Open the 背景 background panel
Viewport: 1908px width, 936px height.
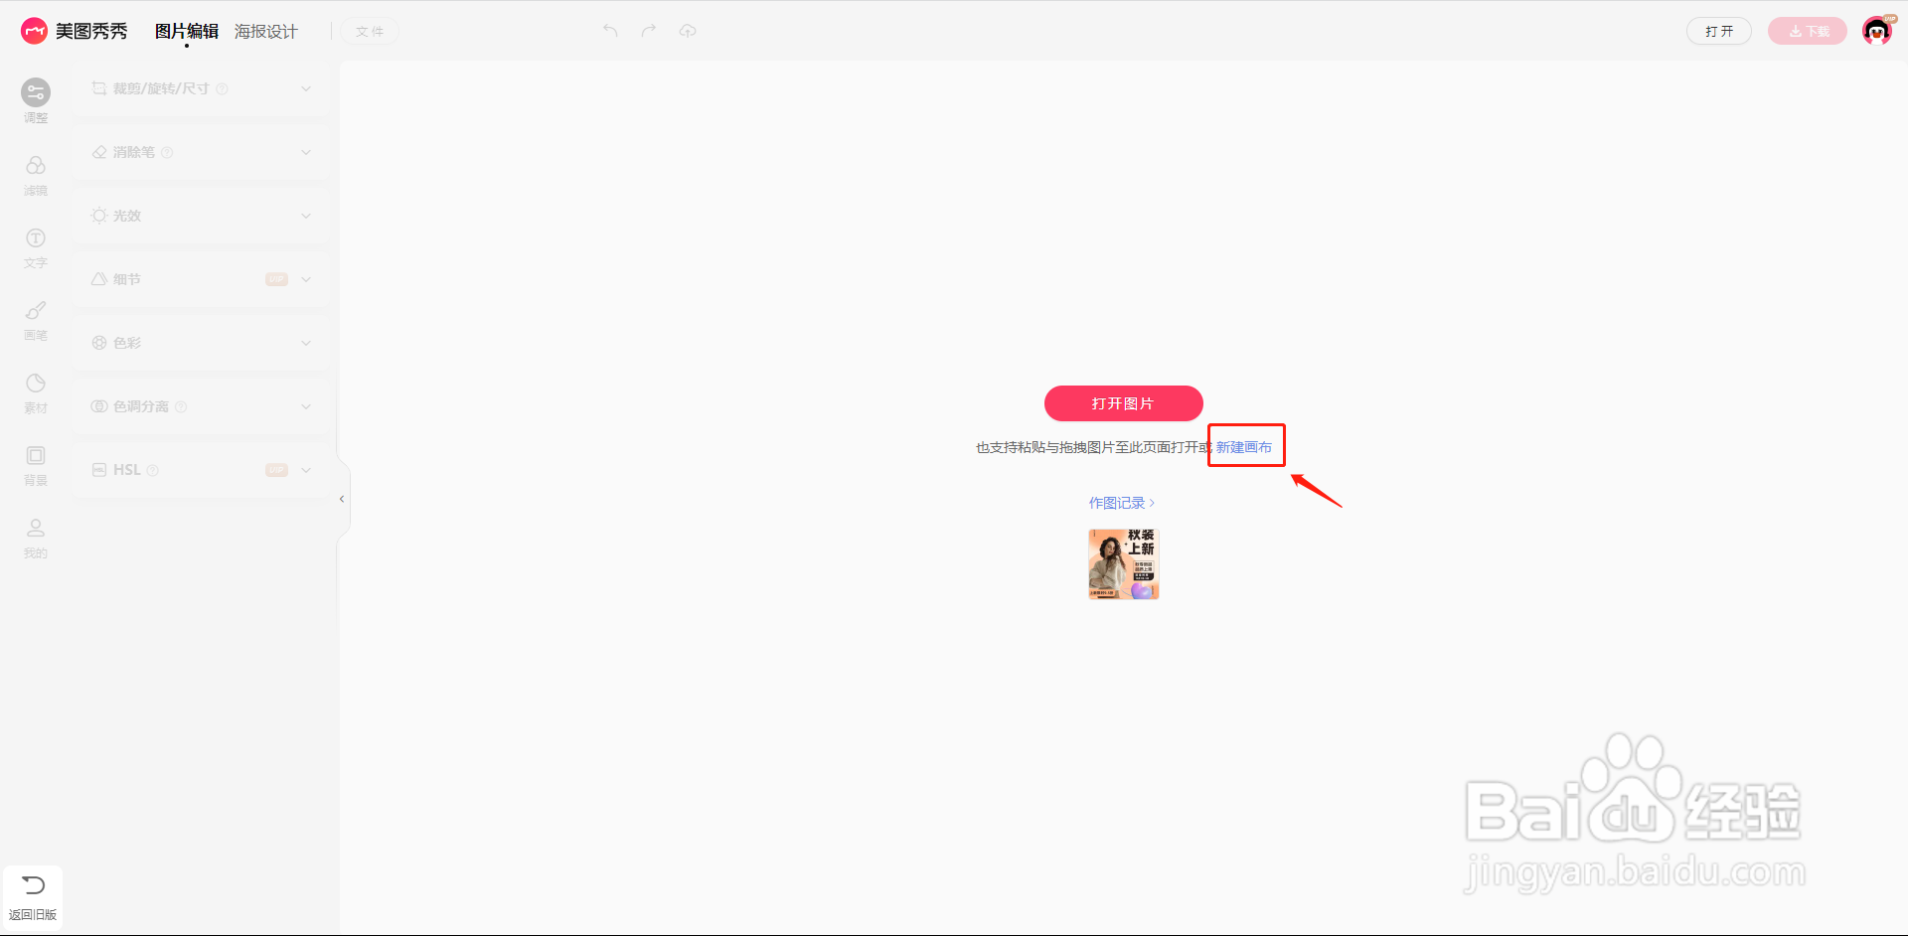pyautogui.click(x=36, y=465)
